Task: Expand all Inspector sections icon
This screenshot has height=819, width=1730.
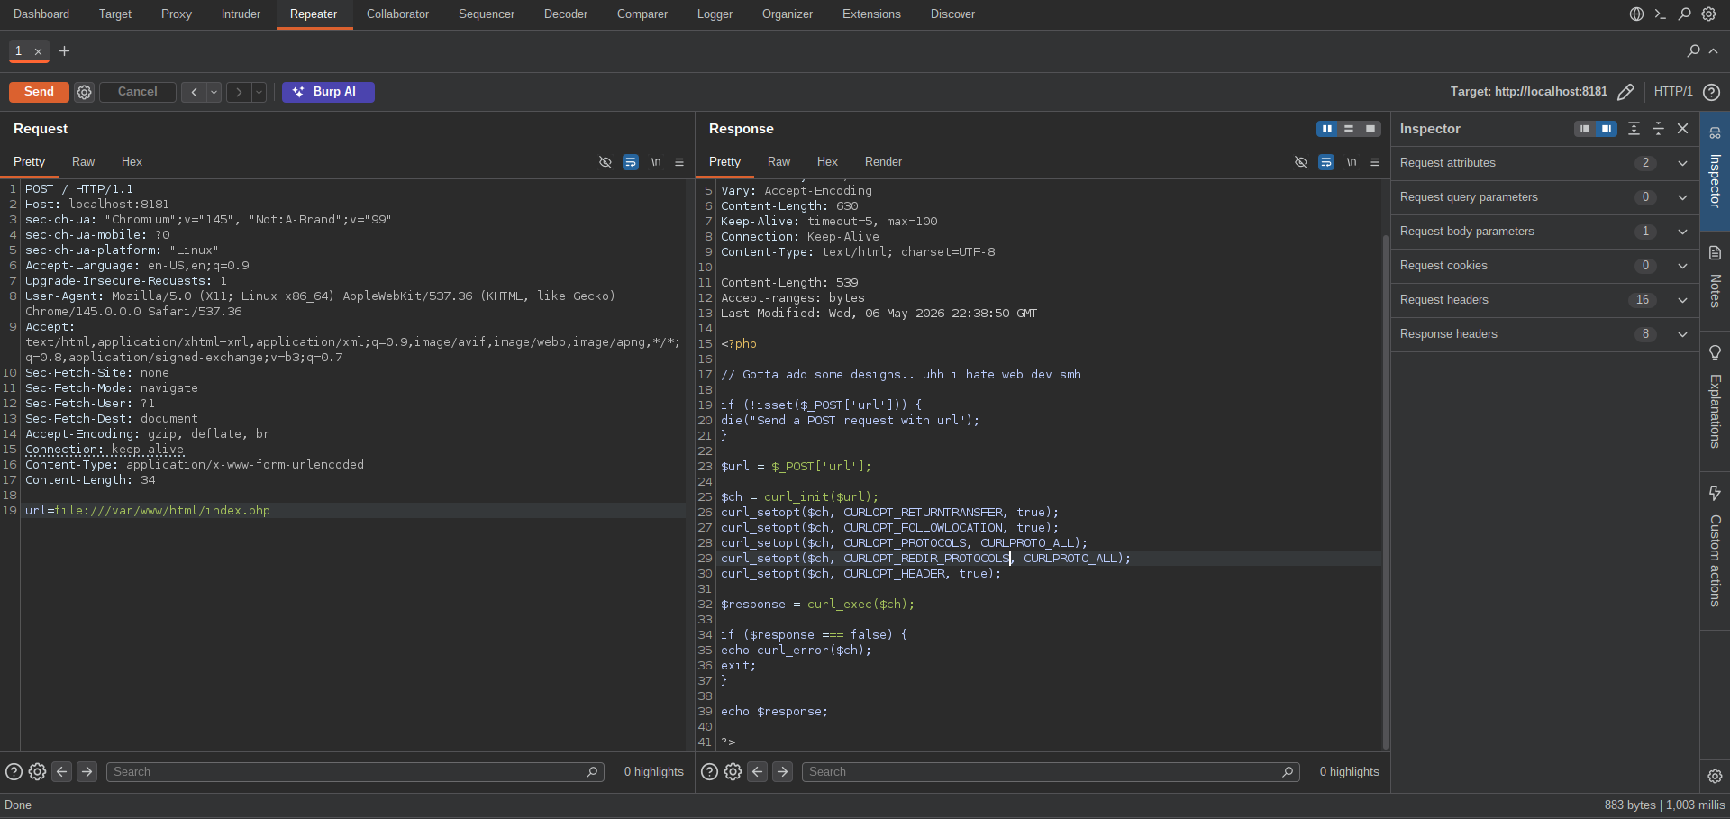Action: (1634, 129)
